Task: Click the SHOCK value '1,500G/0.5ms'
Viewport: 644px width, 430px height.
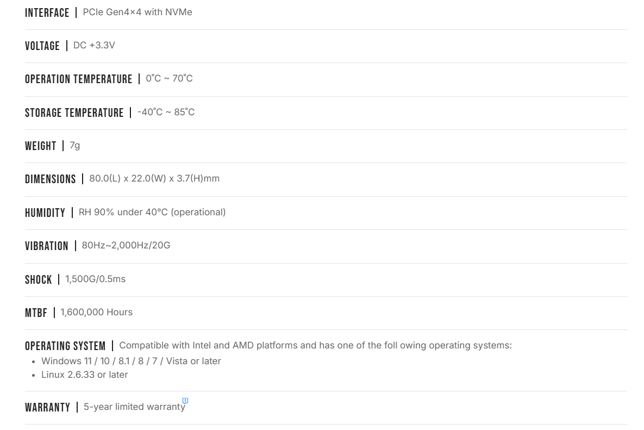Action: click(95, 279)
